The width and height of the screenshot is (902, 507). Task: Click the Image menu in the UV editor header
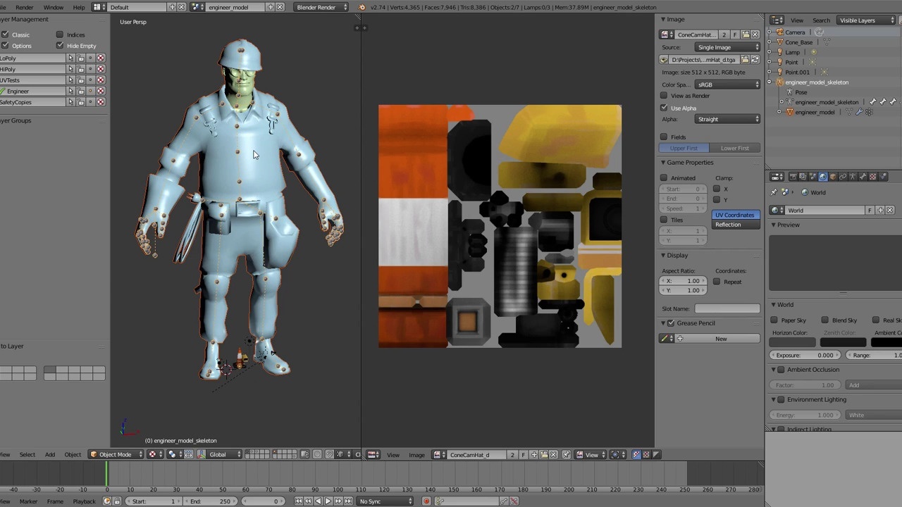416,454
